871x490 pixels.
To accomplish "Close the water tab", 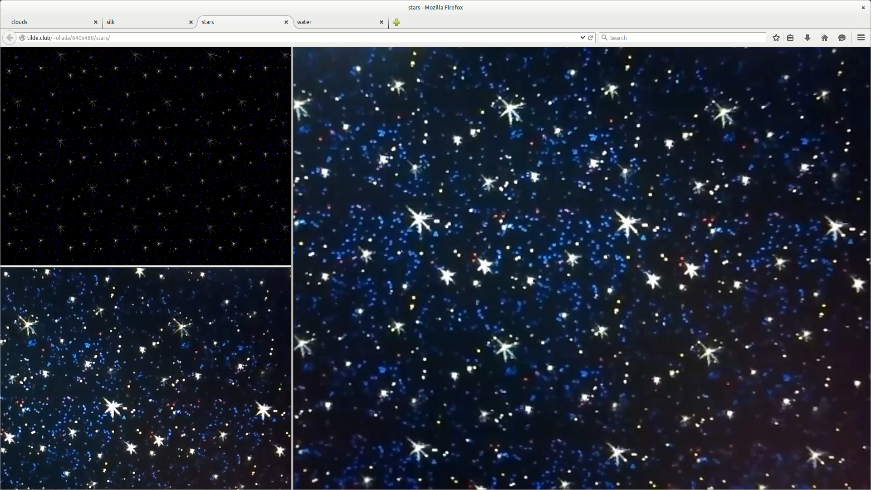I will pyautogui.click(x=382, y=22).
